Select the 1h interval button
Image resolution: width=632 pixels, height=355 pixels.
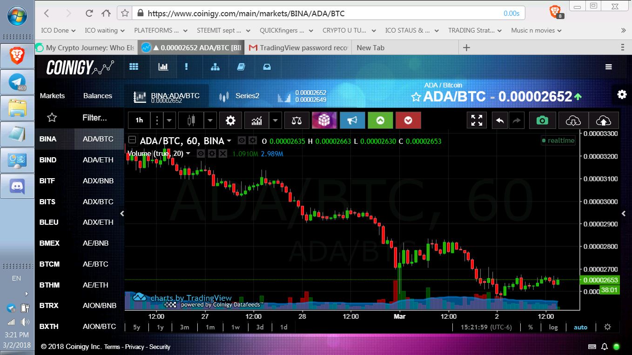pos(139,121)
